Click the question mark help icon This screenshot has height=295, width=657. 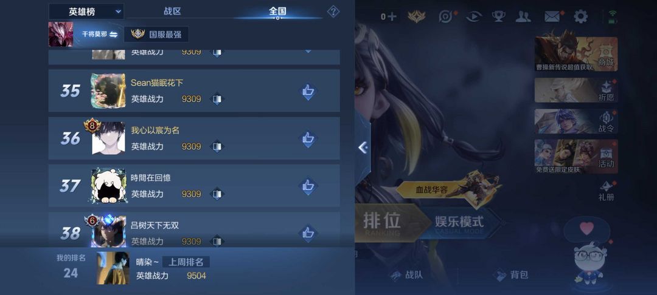333,12
